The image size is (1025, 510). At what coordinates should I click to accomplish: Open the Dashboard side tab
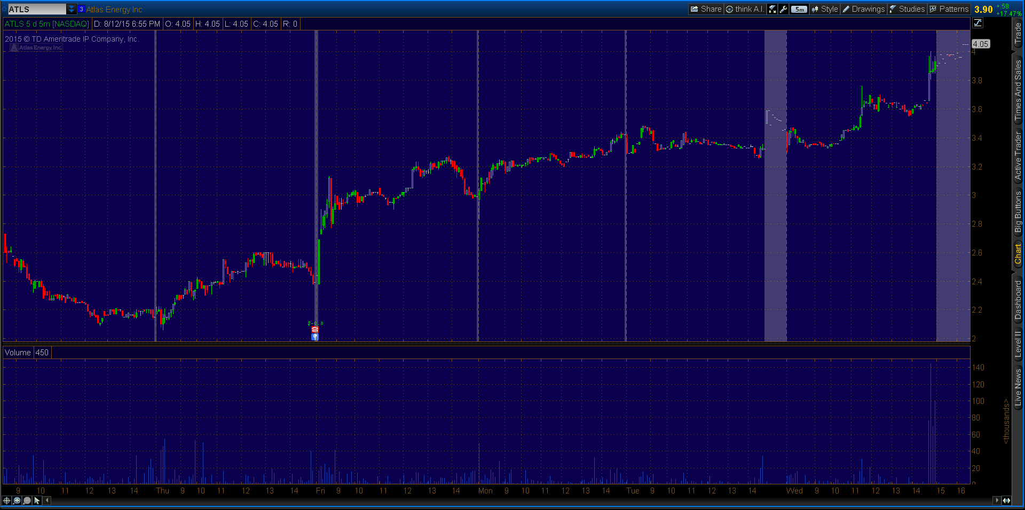pos(1018,300)
